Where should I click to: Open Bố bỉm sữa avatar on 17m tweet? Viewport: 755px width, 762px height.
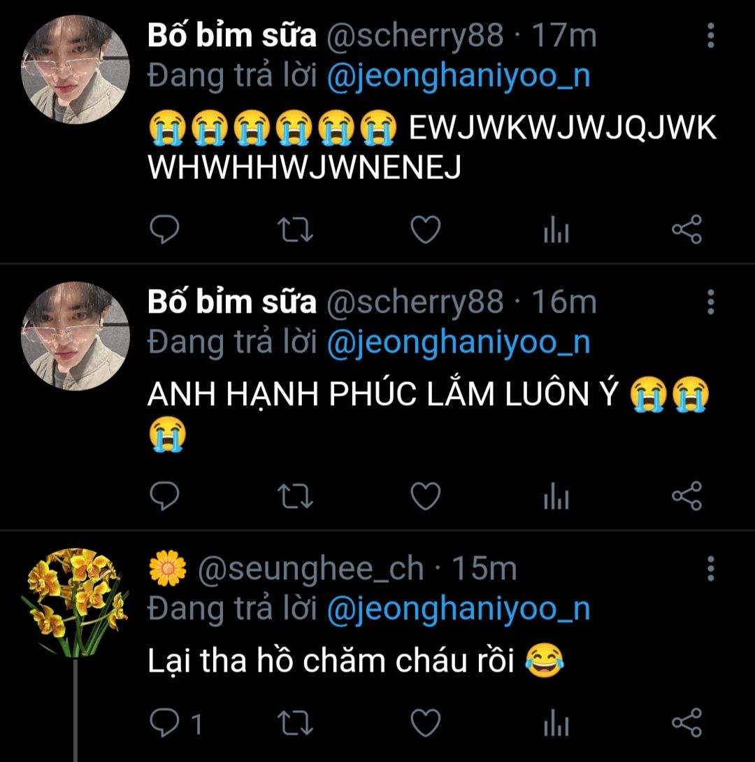click(x=75, y=69)
